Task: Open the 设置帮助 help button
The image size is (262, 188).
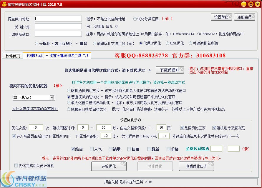Action: (221, 17)
